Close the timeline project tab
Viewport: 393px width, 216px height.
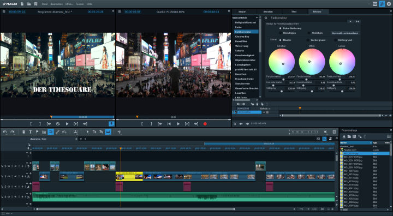click(76, 139)
